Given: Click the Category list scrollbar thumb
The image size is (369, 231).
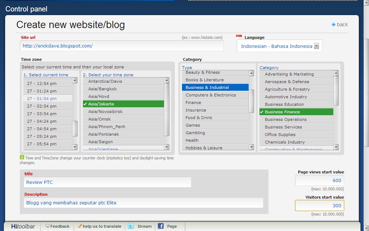Looking at the screenshot, I should click(336, 90).
